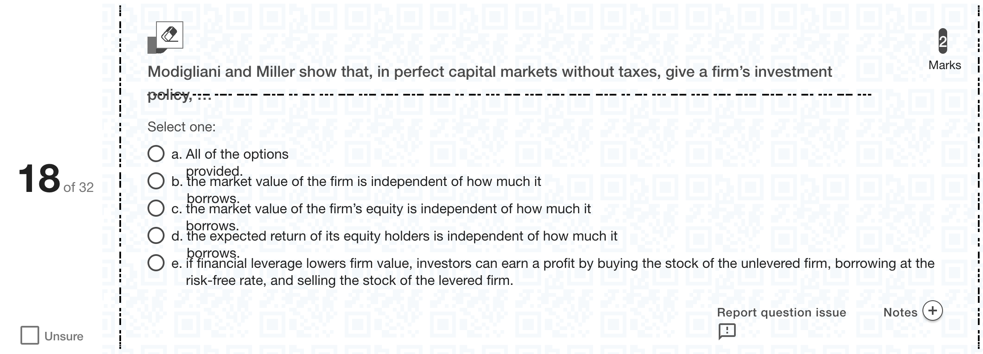Click the large question number 18
Screen dimensions: 983x354
point(39,179)
